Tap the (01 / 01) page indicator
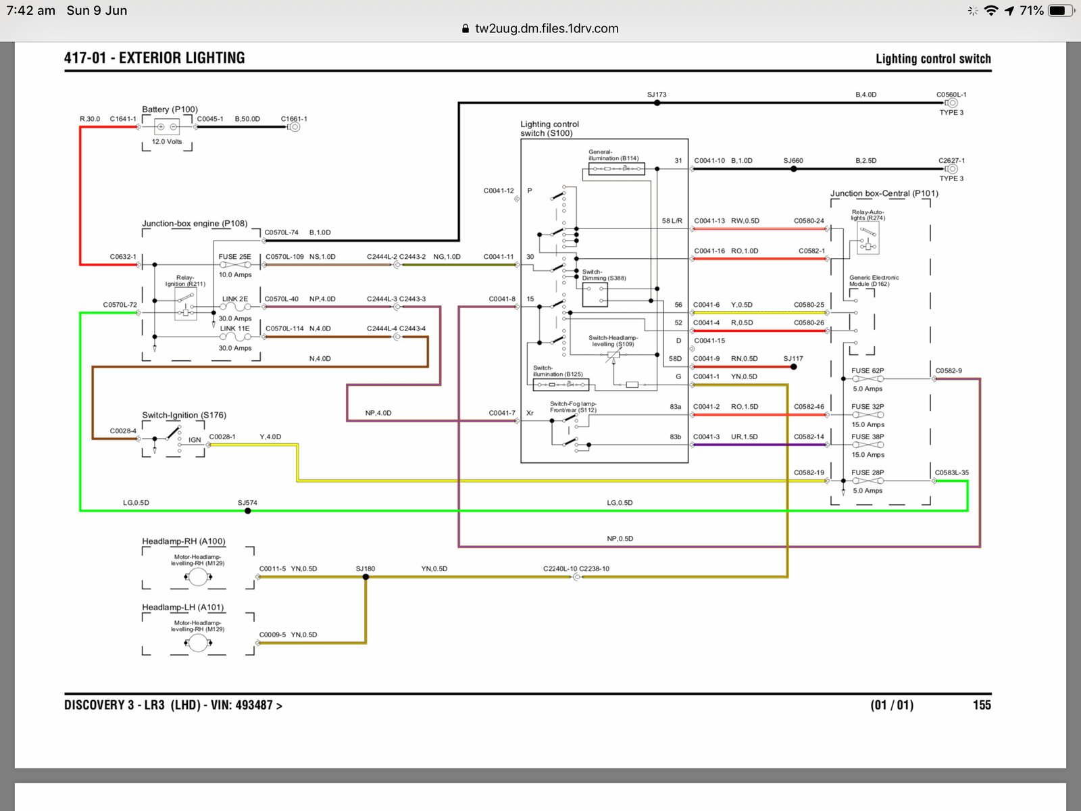This screenshot has height=811, width=1081. 892,705
